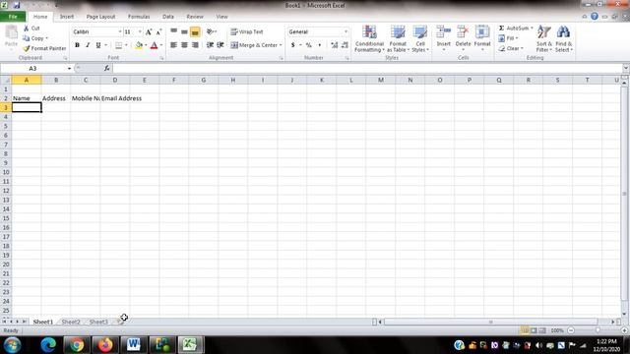The height and width of the screenshot is (354, 630).
Task: Open Conditional Formatting
Action: 369,38
